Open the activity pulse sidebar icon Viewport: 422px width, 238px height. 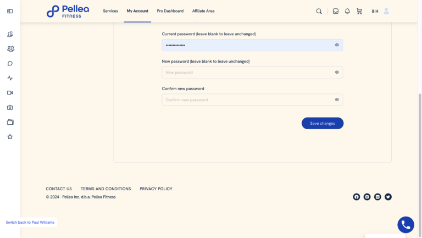(10, 78)
